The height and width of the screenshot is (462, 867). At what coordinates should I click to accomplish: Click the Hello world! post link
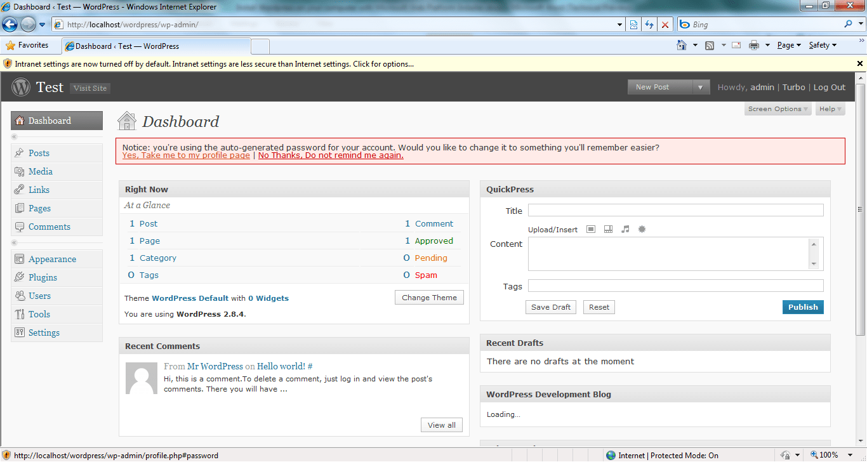coord(281,366)
